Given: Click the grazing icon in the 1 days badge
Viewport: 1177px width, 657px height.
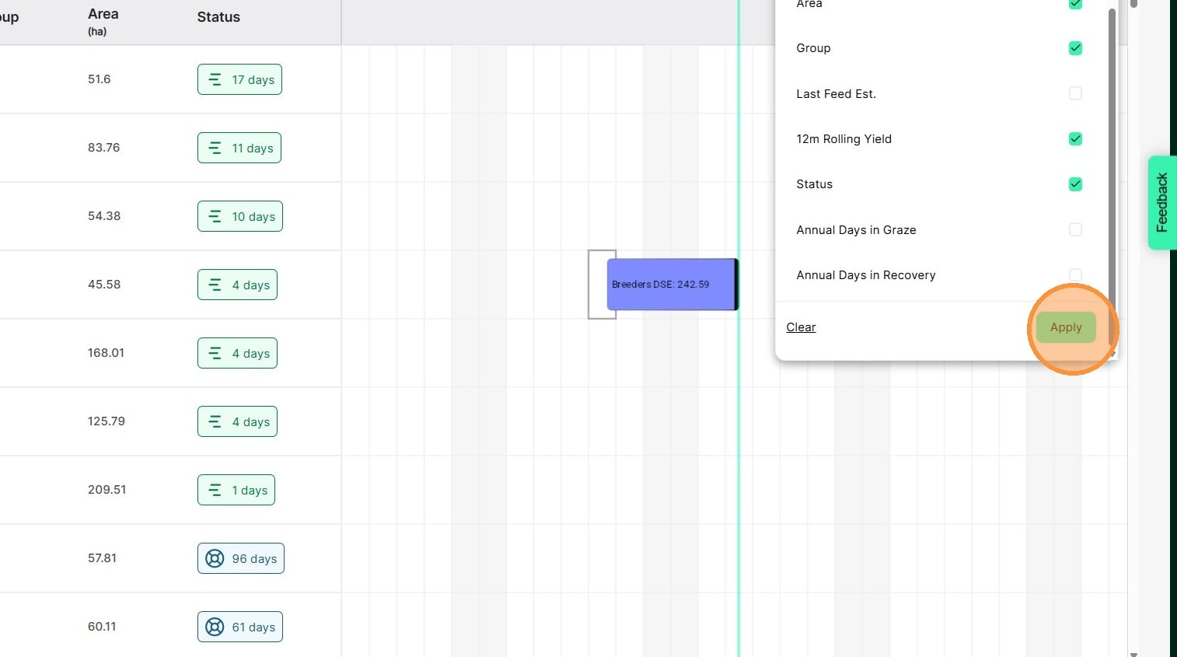Looking at the screenshot, I should click(x=215, y=490).
